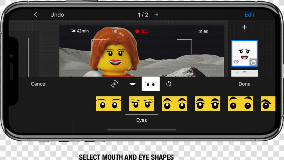Tap the Done button
284x160 pixels.
pyautogui.click(x=244, y=84)
